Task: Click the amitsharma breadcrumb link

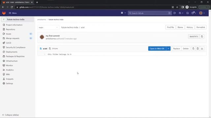Action: point(42,20)
